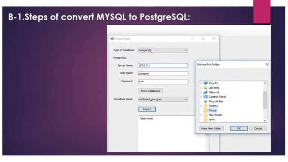
Task: Select the This PC computer icon
Action: click(206, 83)
